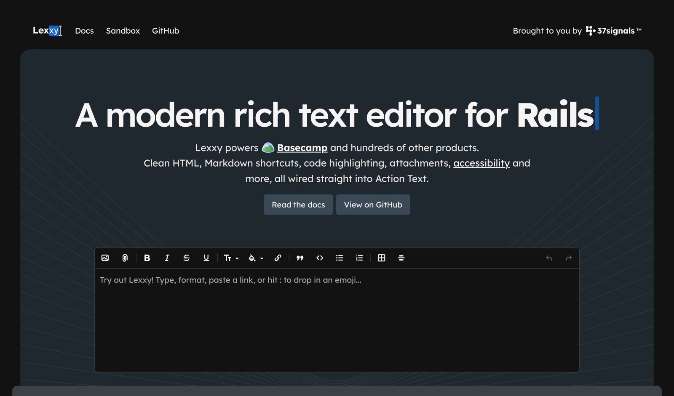674x396 pixels.
Task: Click into the Lexxy editor text area
Action: 337,320
